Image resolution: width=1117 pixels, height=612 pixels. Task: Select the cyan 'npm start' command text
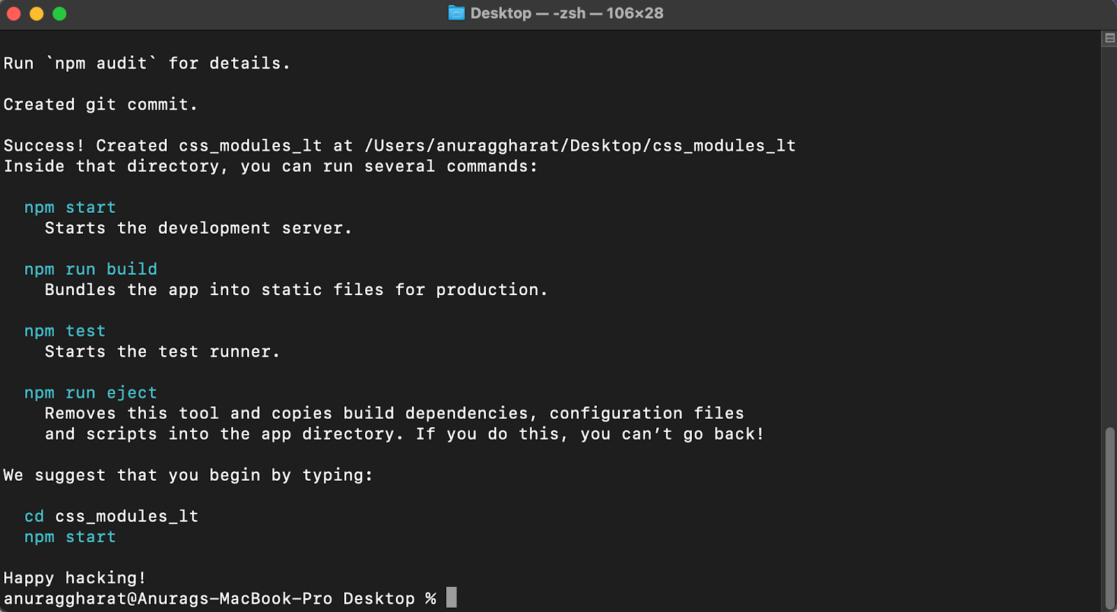70,207
